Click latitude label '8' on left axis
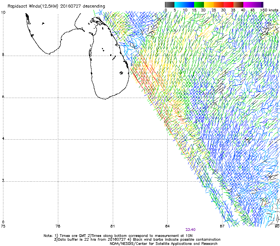The image size is (280, 246). pyautogui.click(x=3, y=54)
